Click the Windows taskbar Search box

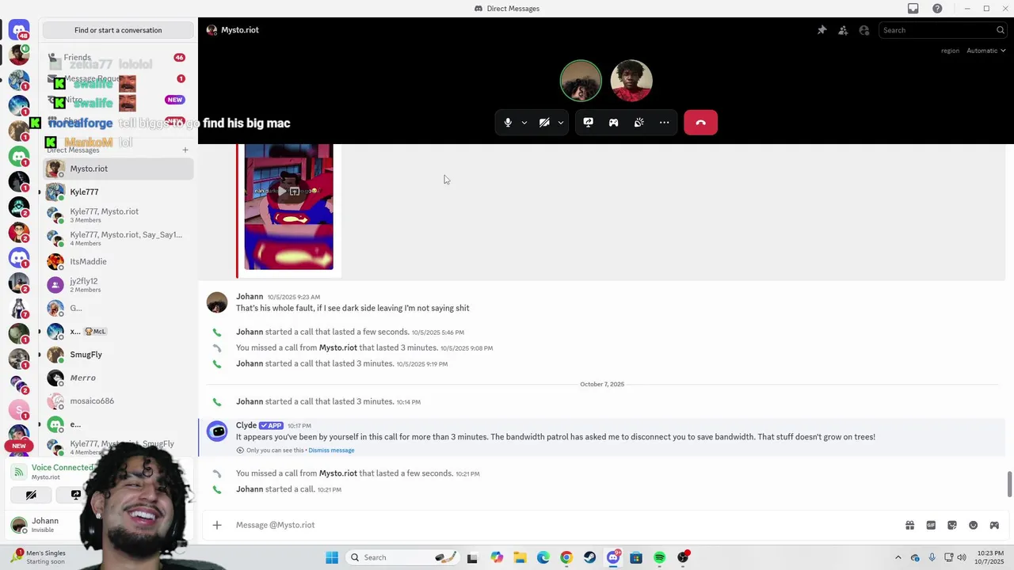coord(402,557)
